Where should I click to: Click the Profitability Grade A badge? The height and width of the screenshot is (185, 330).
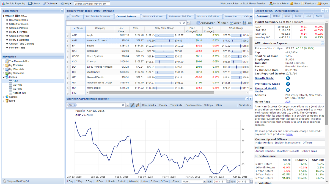[x=288, y=84]
